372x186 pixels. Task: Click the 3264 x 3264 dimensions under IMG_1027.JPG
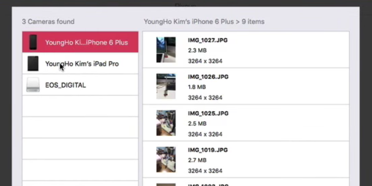pyautogui.click(x=205, y=61)
